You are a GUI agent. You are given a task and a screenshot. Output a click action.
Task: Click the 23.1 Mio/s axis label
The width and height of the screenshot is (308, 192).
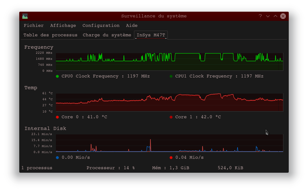pyautogui.click(x=42, y=134)
